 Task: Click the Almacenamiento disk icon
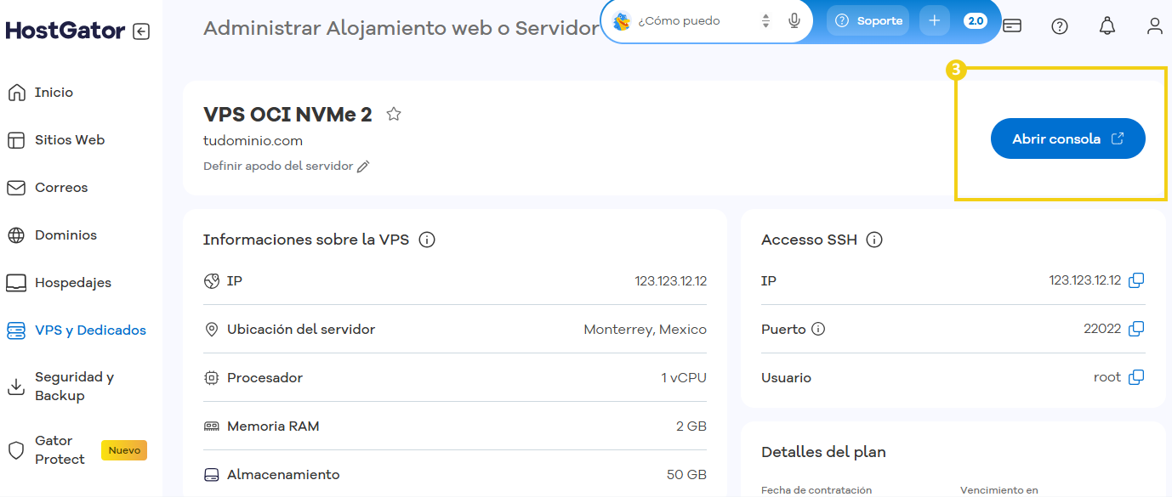click(x=212, y=475)
